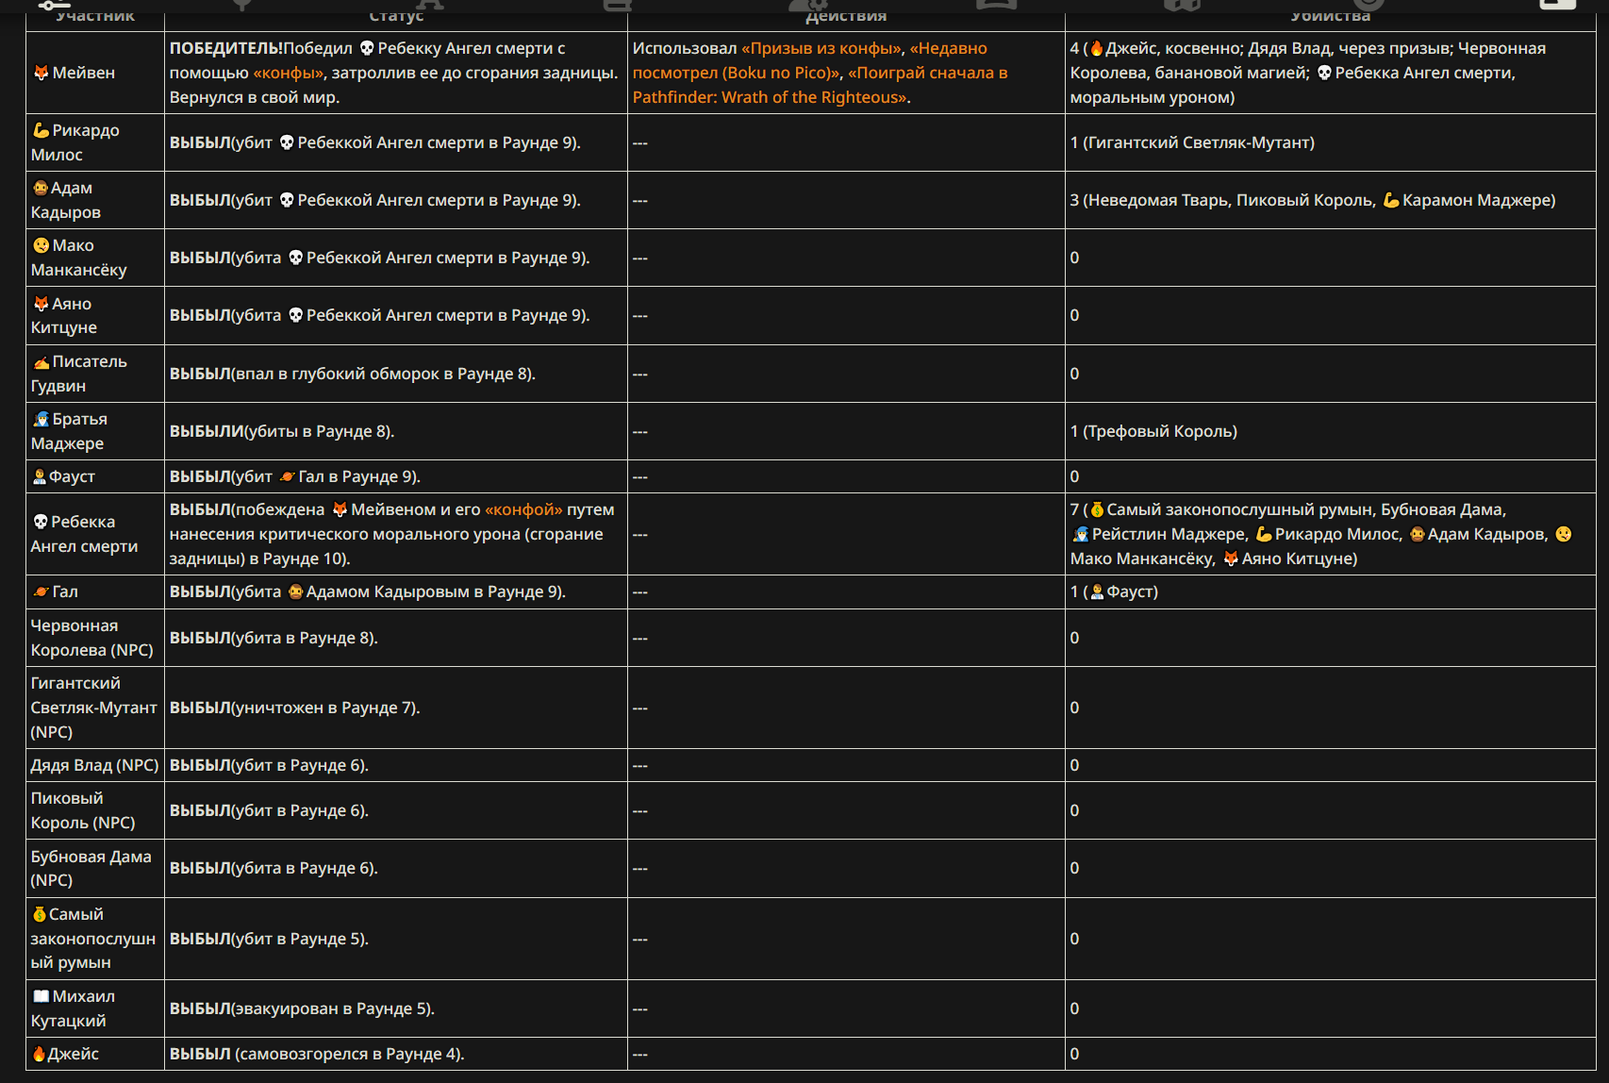Click '1 (Гигантский Светляк-Мутант)' kills cell
Screen dimensions: 1609x1083
click(1331, 142)
